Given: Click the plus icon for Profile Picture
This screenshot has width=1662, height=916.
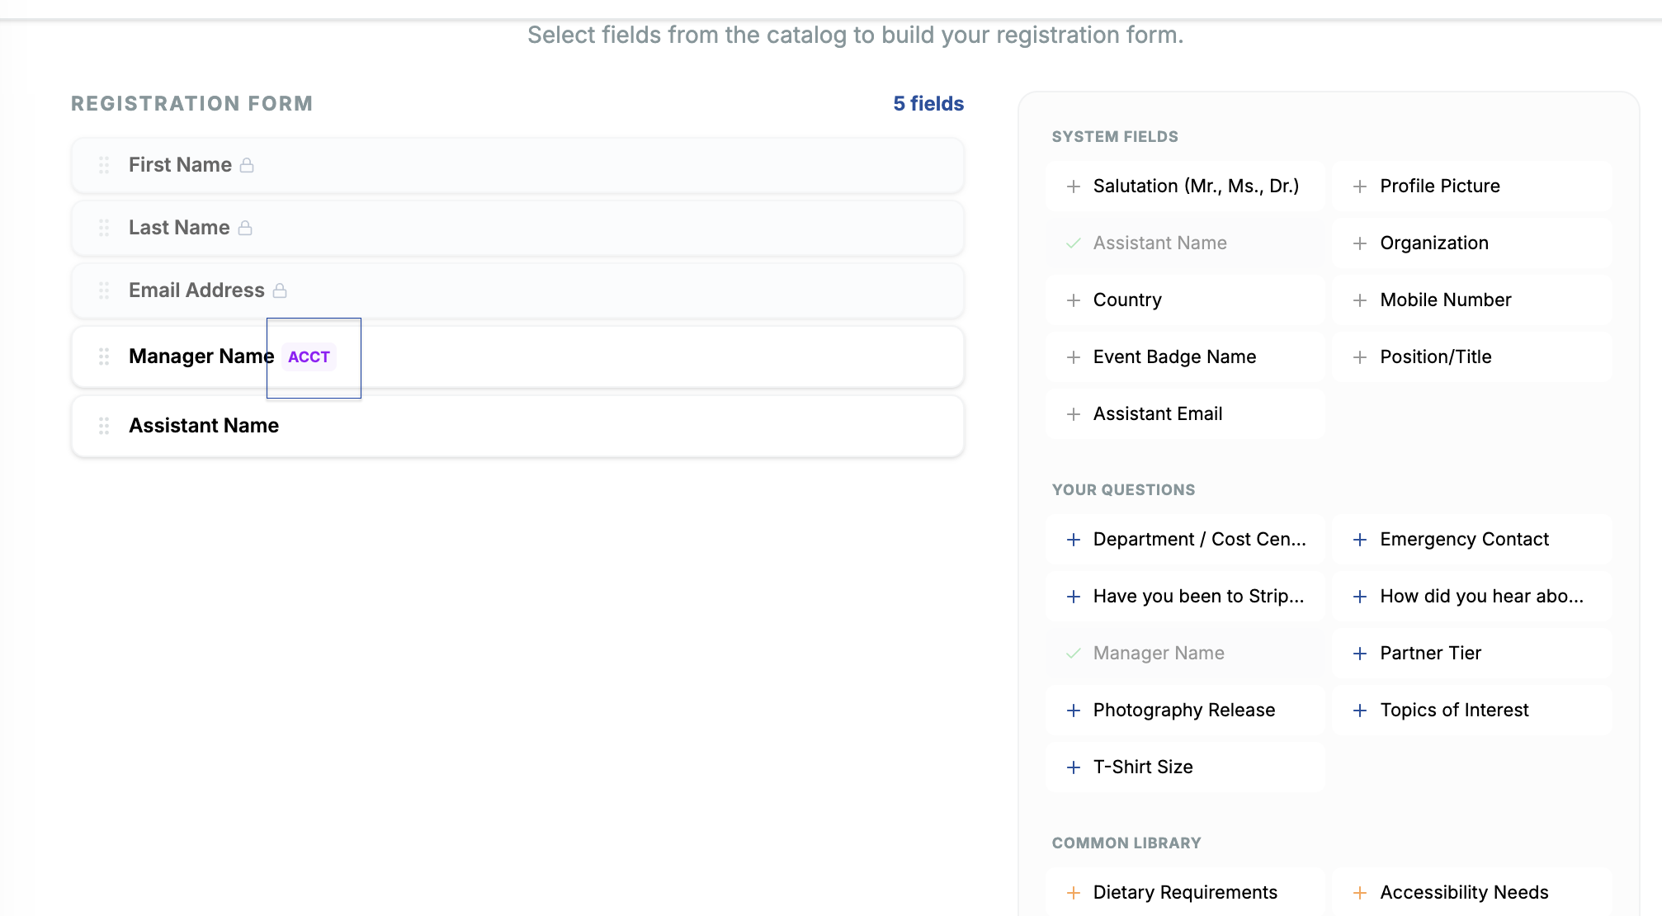Looking at the screenshot, I should pos(1360,187).
